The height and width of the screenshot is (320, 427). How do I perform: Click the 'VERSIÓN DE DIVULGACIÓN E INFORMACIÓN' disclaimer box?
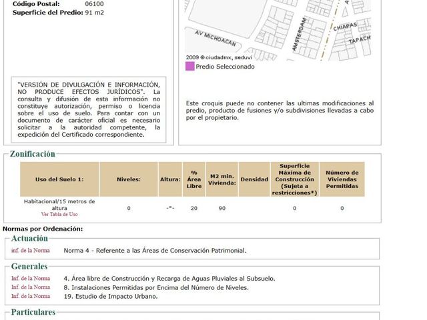click(89, 109)
